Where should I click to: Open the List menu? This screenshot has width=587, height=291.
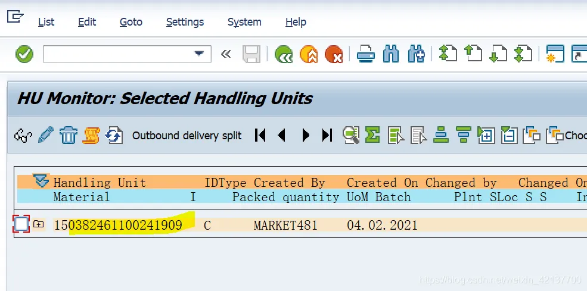(x=46, y=22)
